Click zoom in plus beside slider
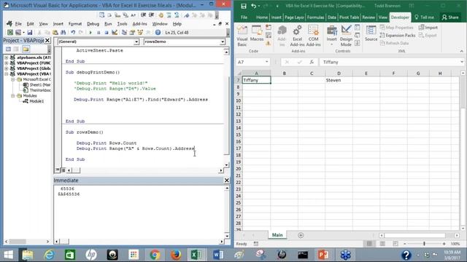 444,244
